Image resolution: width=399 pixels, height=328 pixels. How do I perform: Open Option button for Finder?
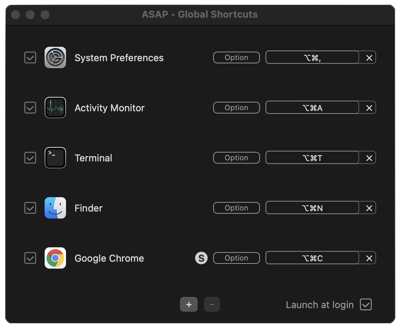pos(236,208)
